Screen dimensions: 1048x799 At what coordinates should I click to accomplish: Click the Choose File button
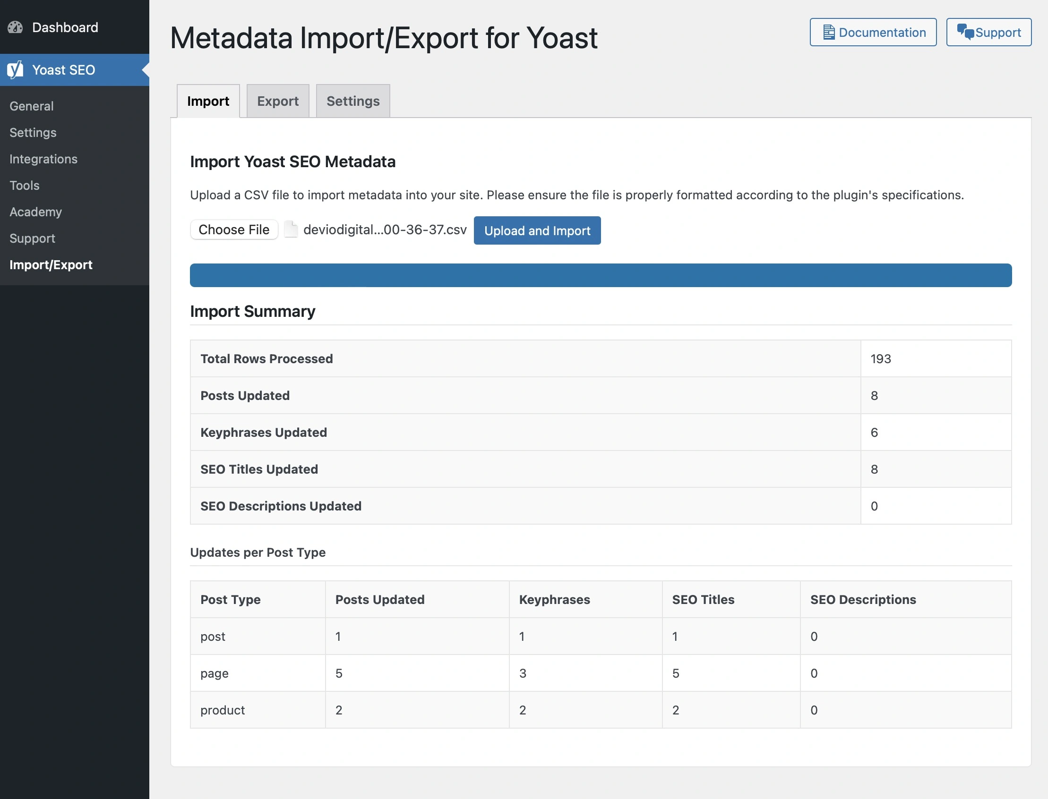[234, 229]
